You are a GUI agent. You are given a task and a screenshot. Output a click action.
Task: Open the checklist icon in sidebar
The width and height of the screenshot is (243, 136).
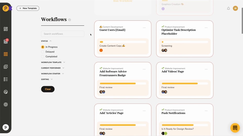click(6, 79)
